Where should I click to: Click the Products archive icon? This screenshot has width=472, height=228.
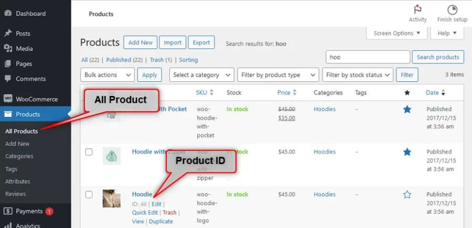(x=8, y=114)
